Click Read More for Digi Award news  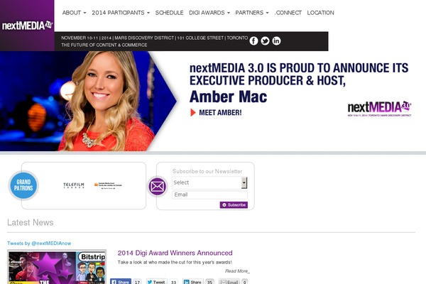(x=237, y=271)
